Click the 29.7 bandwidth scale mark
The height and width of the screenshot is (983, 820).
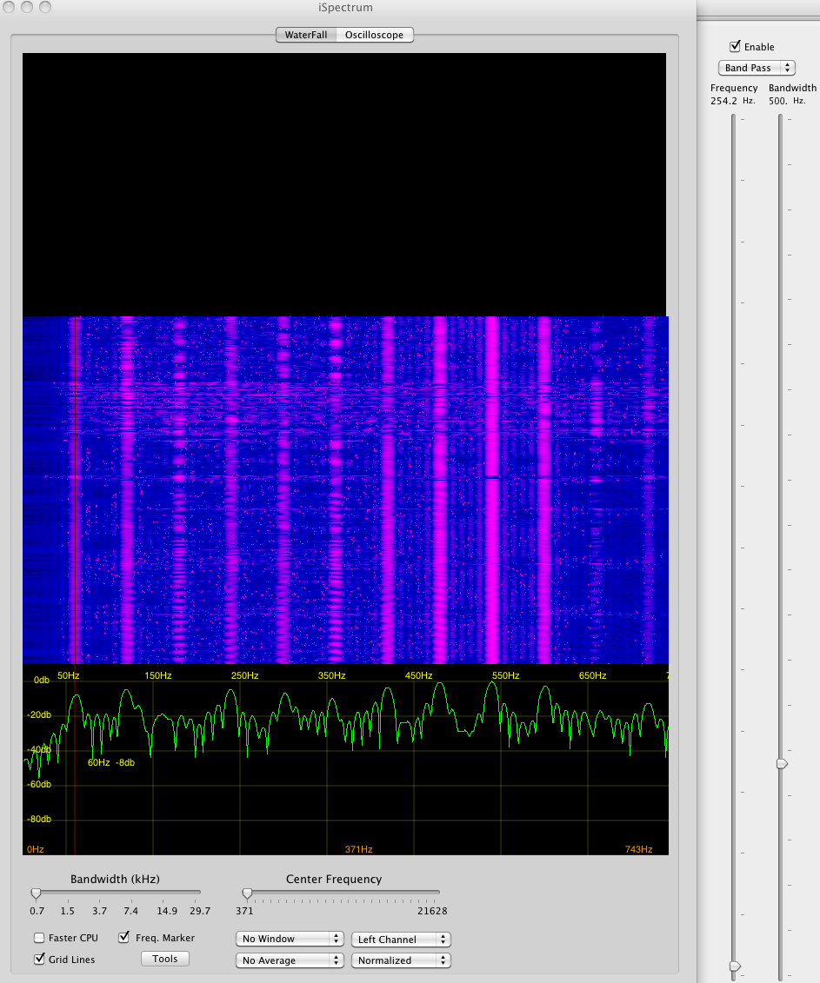point(200,911)
